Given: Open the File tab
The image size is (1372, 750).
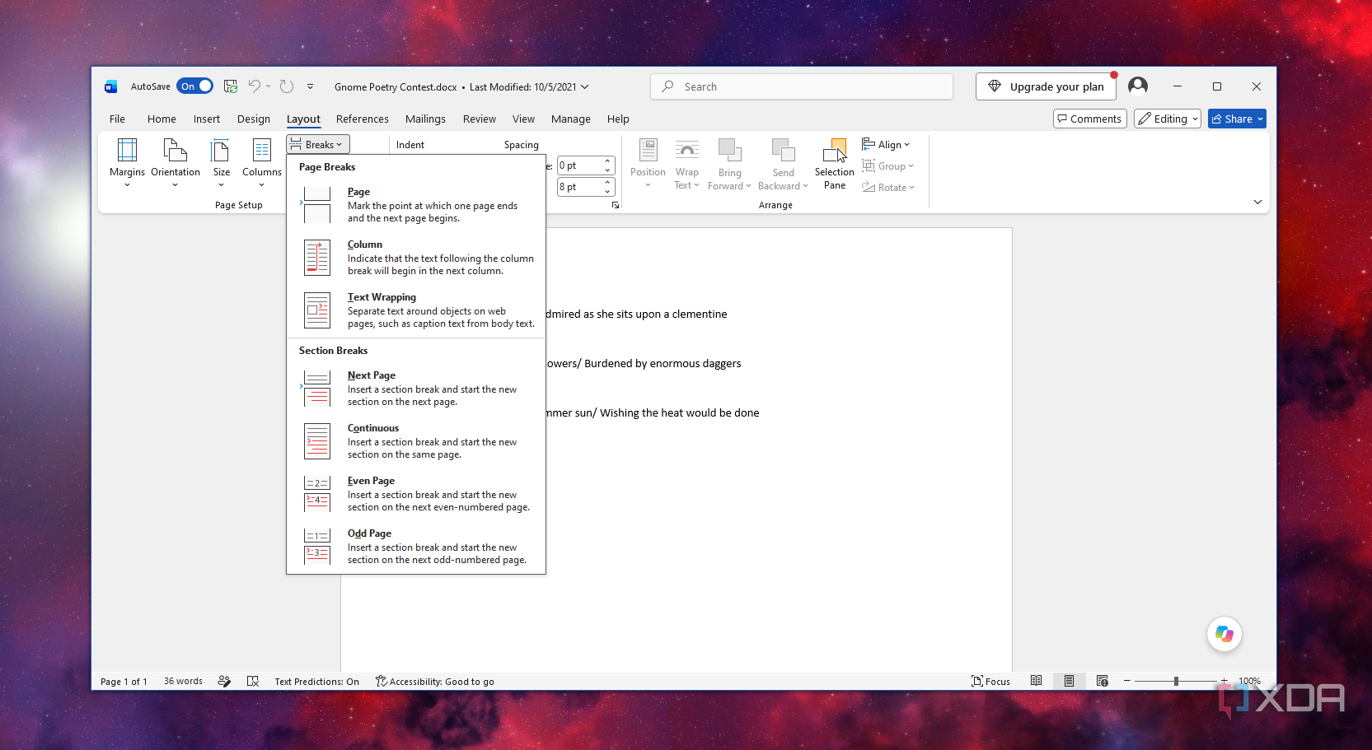Looking at the screenshot, I should [117, 119].
